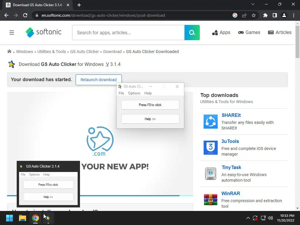
Task: Click the Relaunch download button
Action: 98,80
